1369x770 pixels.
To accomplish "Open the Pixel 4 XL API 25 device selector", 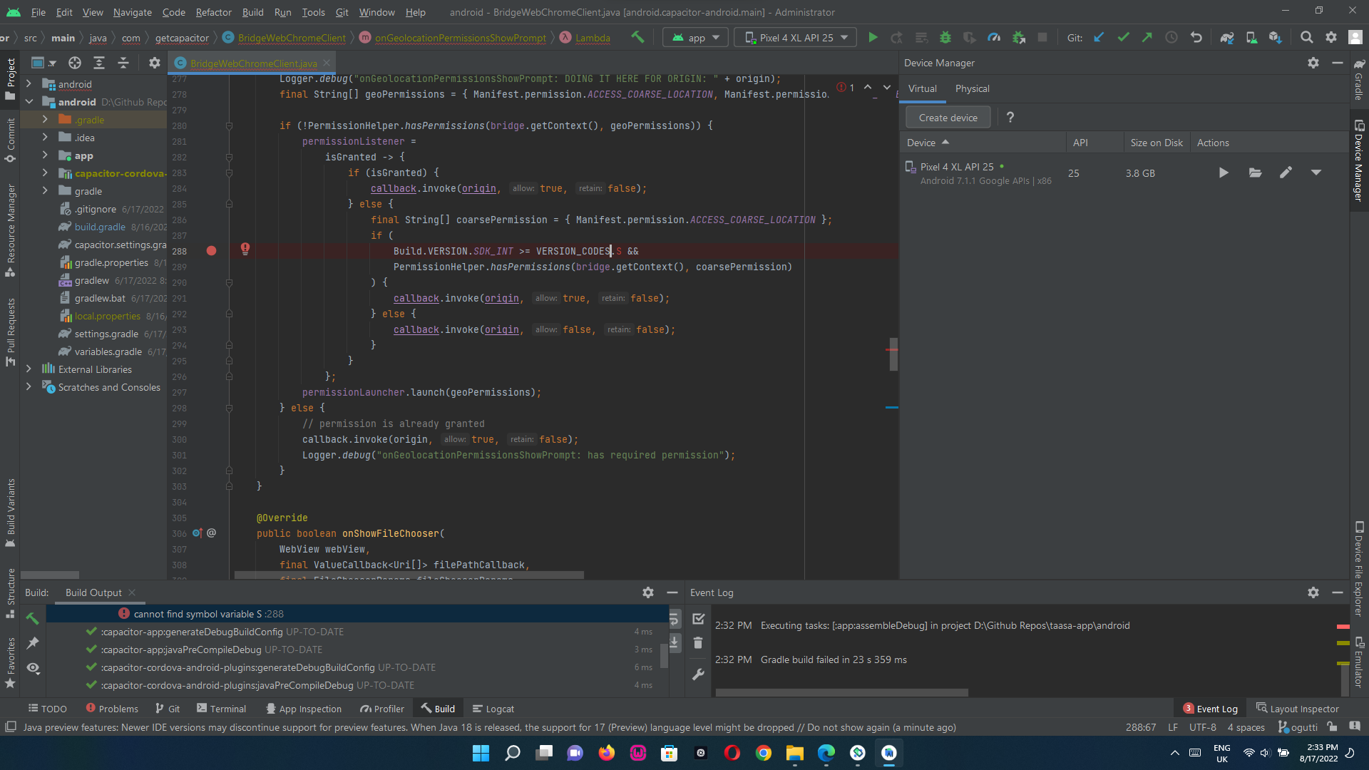I will click(795, 37).
